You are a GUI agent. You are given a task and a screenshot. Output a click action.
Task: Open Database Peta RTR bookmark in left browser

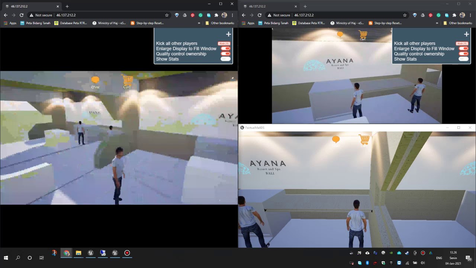tap(71, 23)
